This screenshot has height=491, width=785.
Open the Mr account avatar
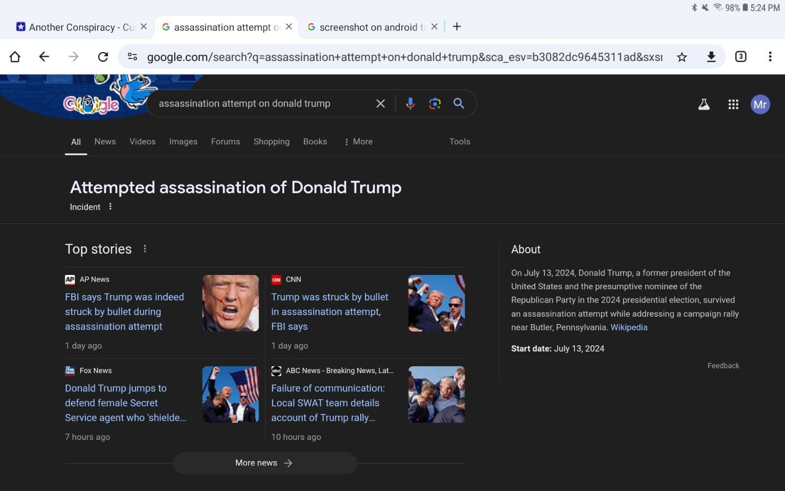pyautogui.click(x=760, y=104)
